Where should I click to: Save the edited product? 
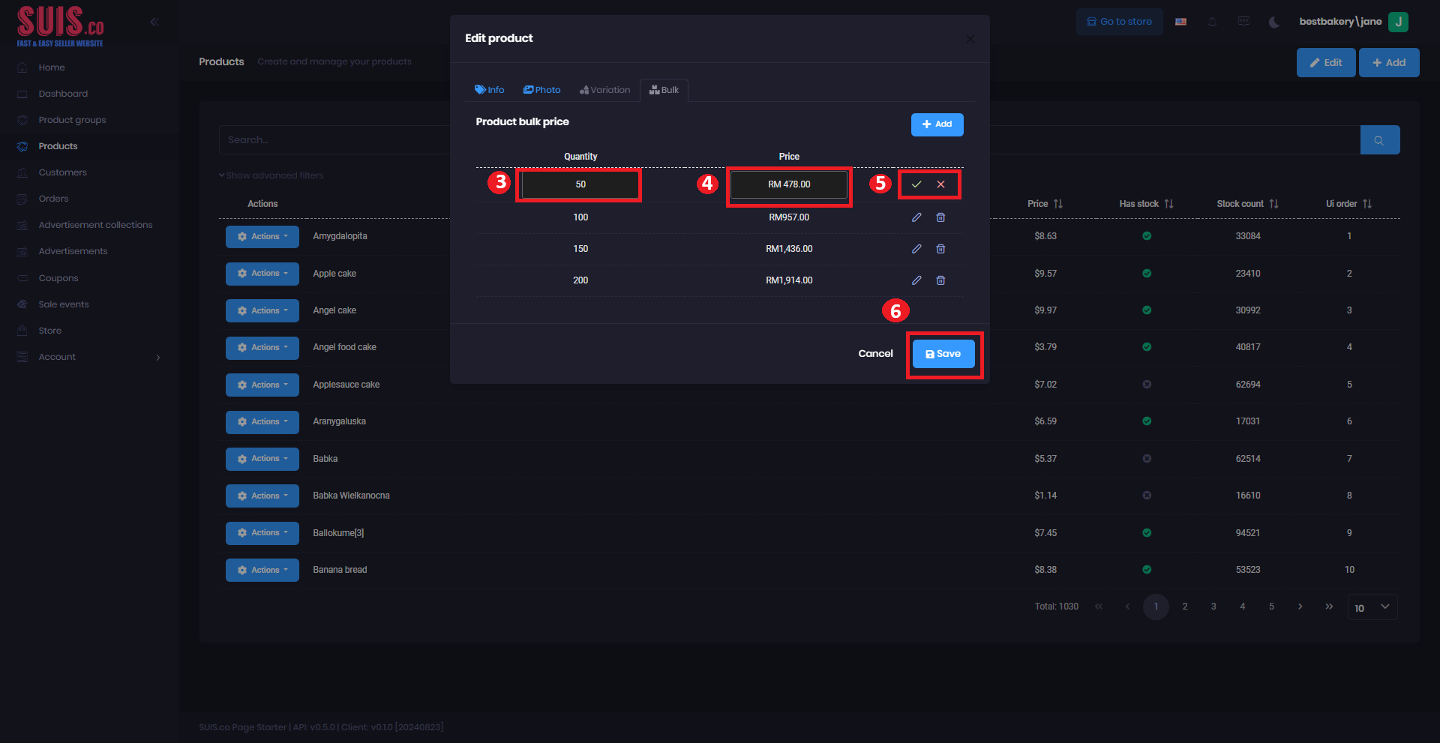coord(943,354)
